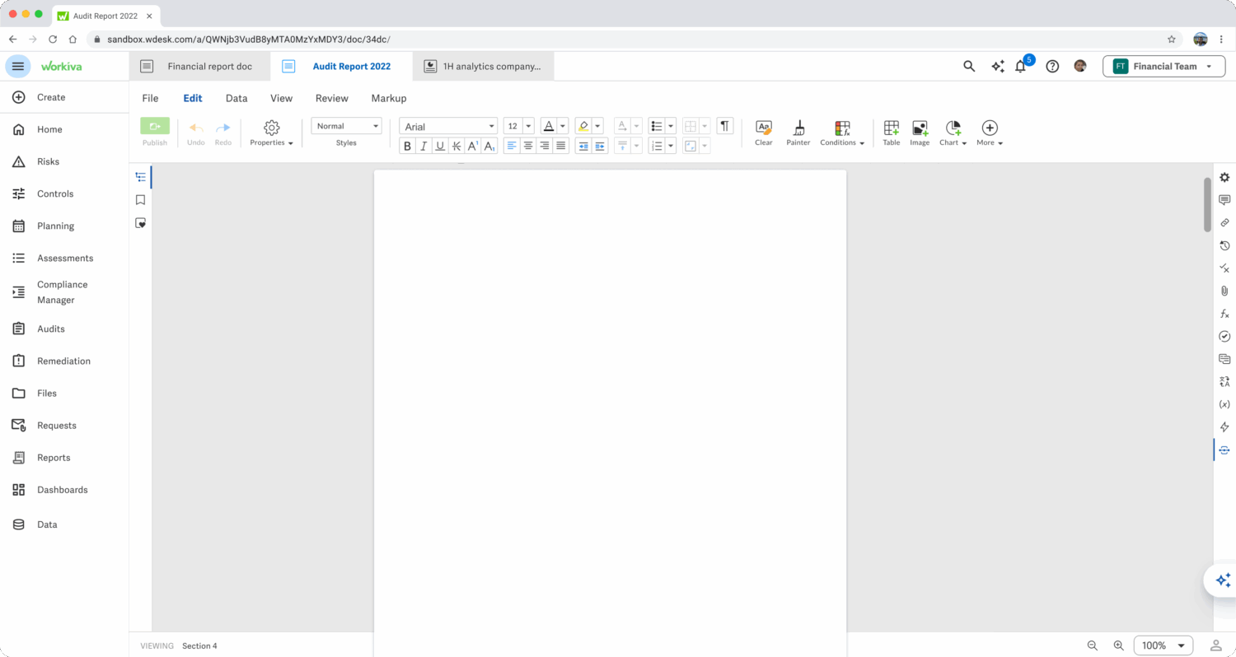Switch to Financial report doc tab

pyautogui.click(x=199, y=67)
